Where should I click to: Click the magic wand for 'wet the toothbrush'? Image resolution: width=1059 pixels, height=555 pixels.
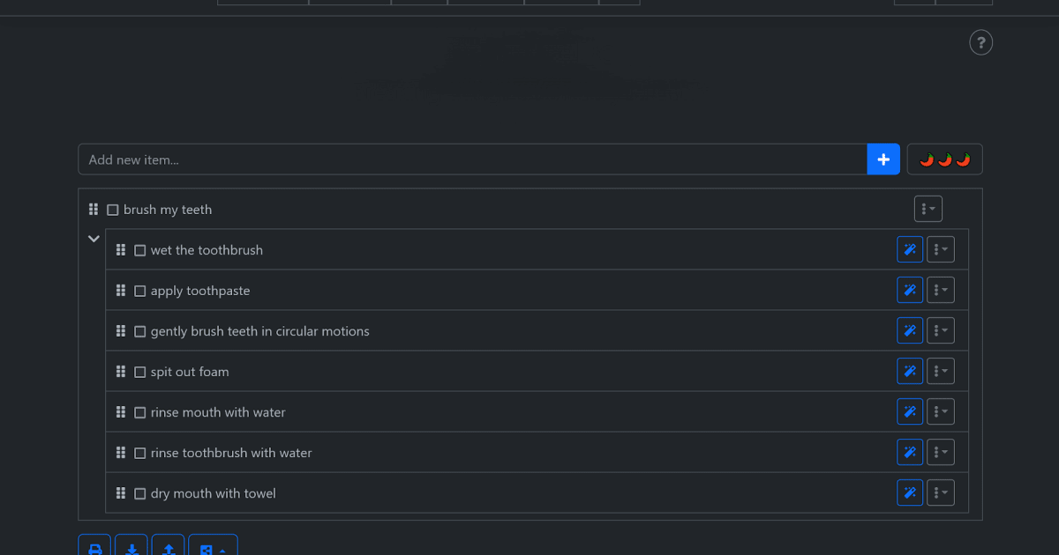click(910, 250)
